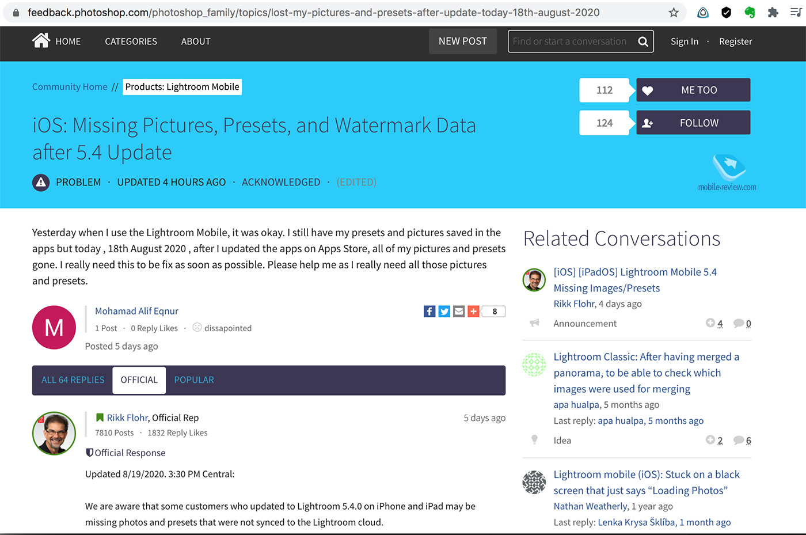The image size is (806, 535).
Task: Click comment count 0 on Announcement row
Action: 742,323
